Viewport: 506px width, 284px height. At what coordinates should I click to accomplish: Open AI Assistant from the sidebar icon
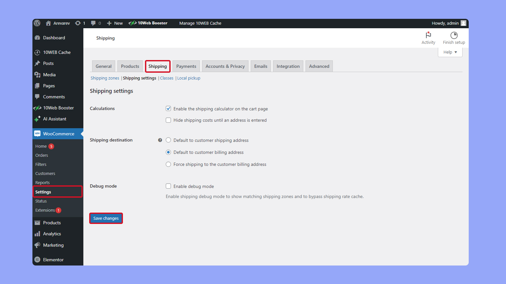(x=38, y=119)
